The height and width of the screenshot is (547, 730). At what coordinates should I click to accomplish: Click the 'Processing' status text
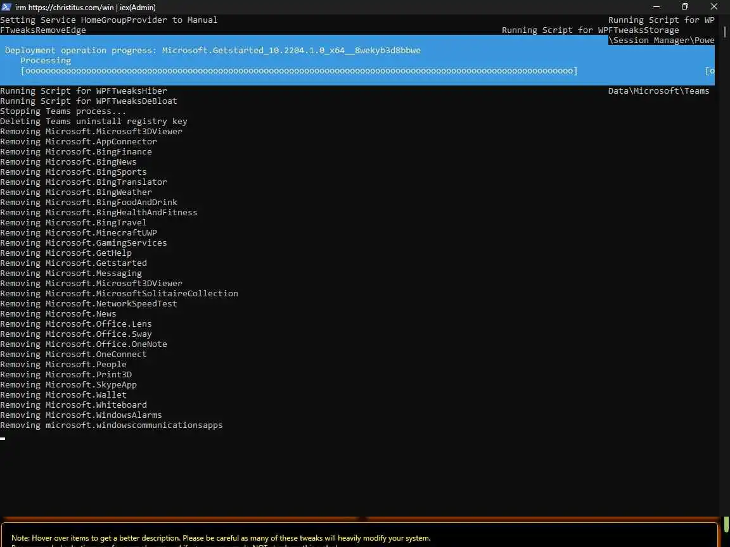pos(46,61)
